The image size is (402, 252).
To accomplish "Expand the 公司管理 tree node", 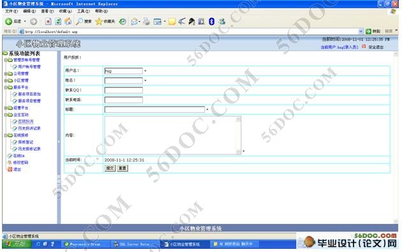I will (x=5, y=74).
